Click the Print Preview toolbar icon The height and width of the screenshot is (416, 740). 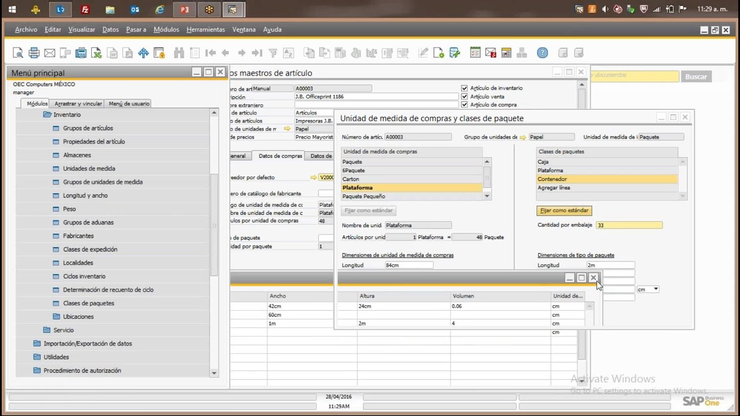[x=18, y=53]
